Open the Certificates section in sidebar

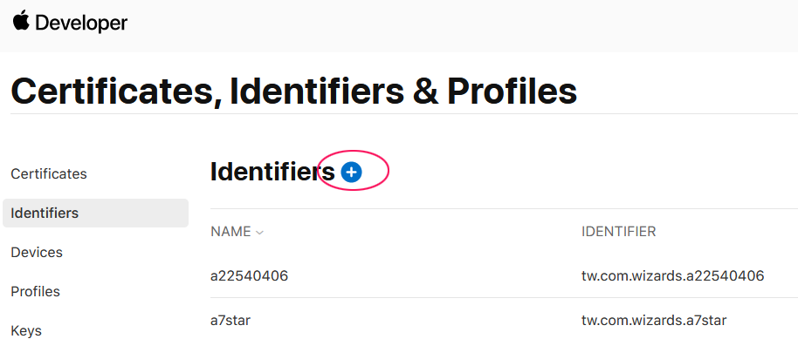click(x=49, y=173)
